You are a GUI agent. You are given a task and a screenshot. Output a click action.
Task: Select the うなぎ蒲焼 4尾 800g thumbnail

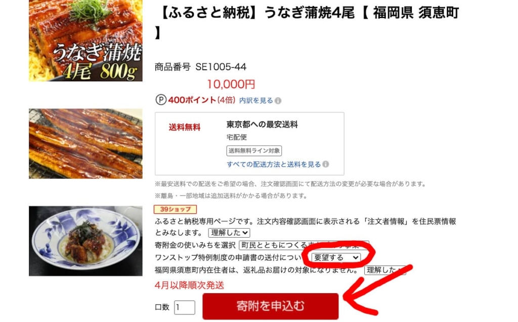85,40
